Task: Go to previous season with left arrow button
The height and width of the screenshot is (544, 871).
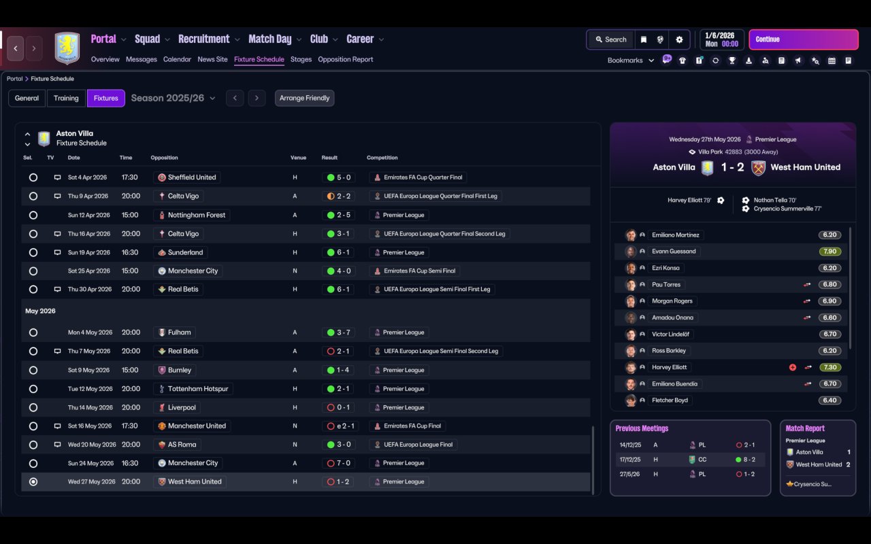Action: (x=235, y=98)
